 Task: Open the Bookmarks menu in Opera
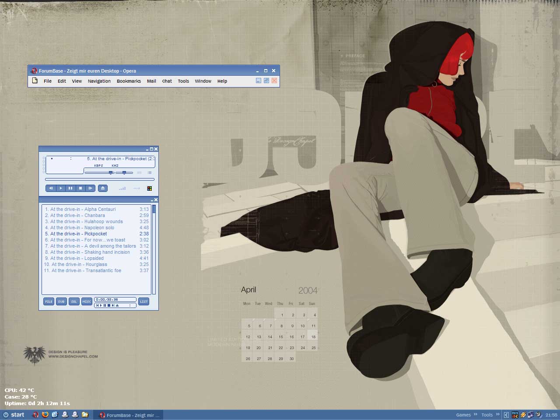(x=129, y=81)
